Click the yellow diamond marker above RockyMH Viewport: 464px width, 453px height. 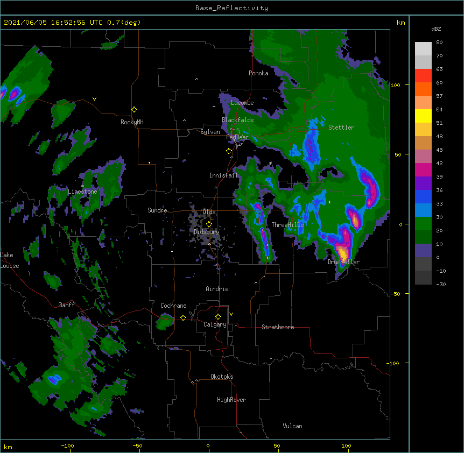(134, 110)
